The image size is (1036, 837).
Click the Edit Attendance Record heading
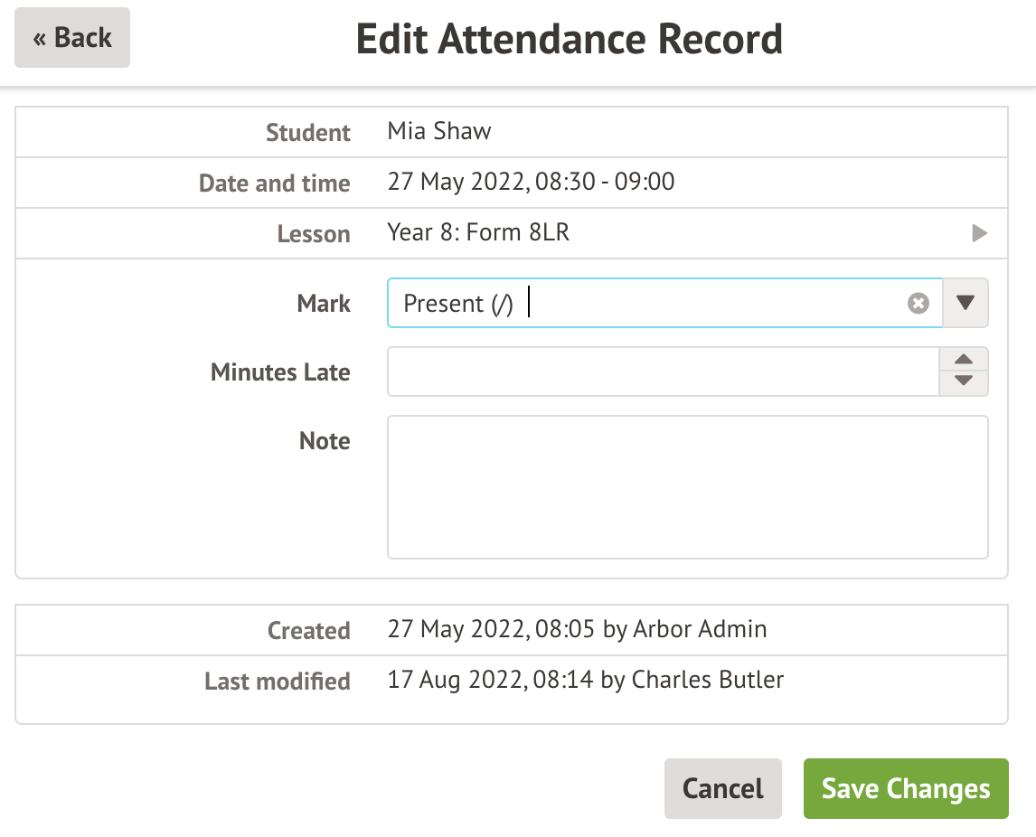569,40
